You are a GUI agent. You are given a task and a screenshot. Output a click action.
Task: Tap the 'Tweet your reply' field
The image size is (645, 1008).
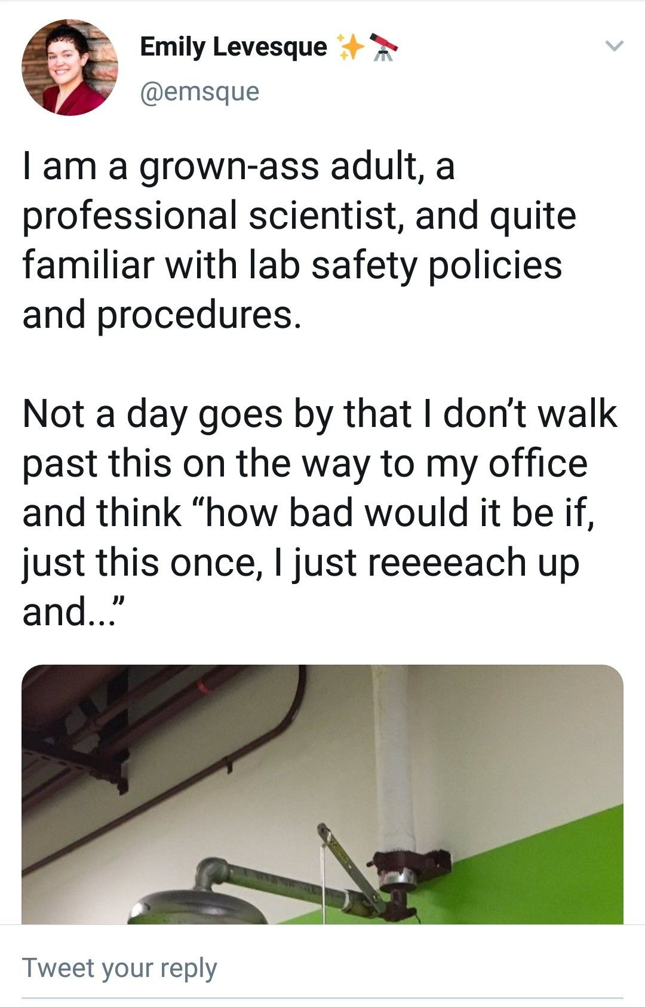point(322,969)
